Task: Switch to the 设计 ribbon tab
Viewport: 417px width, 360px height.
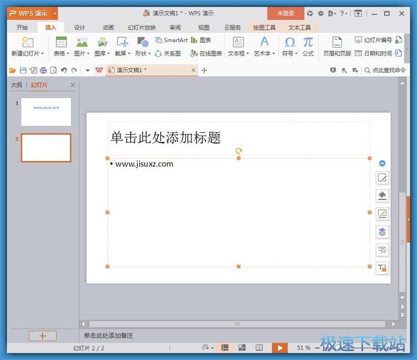Action: tap(80, 27)
